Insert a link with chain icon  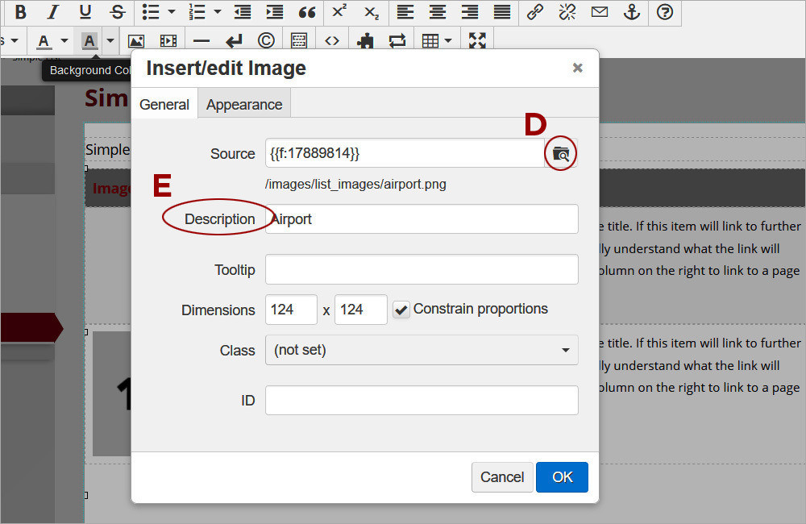coord(534,12)
